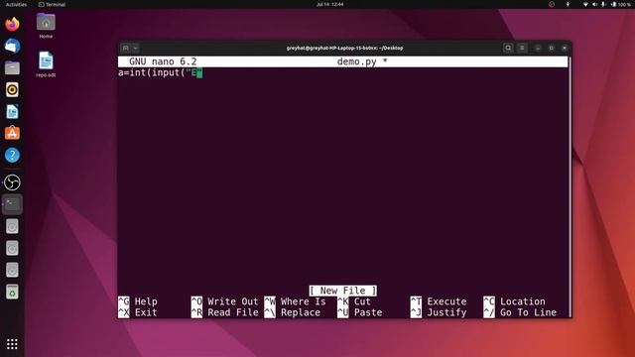Click the volume speaker icon in top bar
Viewport: 635px width, 357px height.
(x=594, y=4)
